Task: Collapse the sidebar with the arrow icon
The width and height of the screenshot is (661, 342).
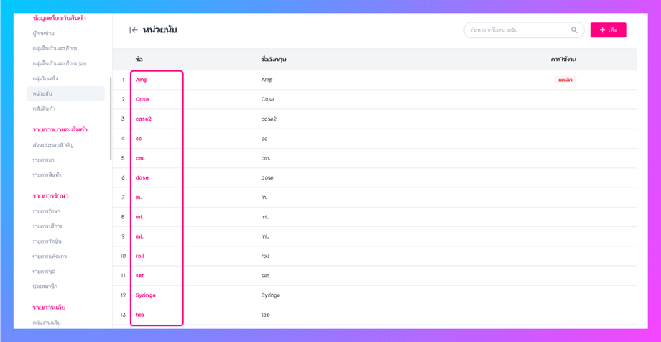Action: point(134,30)
